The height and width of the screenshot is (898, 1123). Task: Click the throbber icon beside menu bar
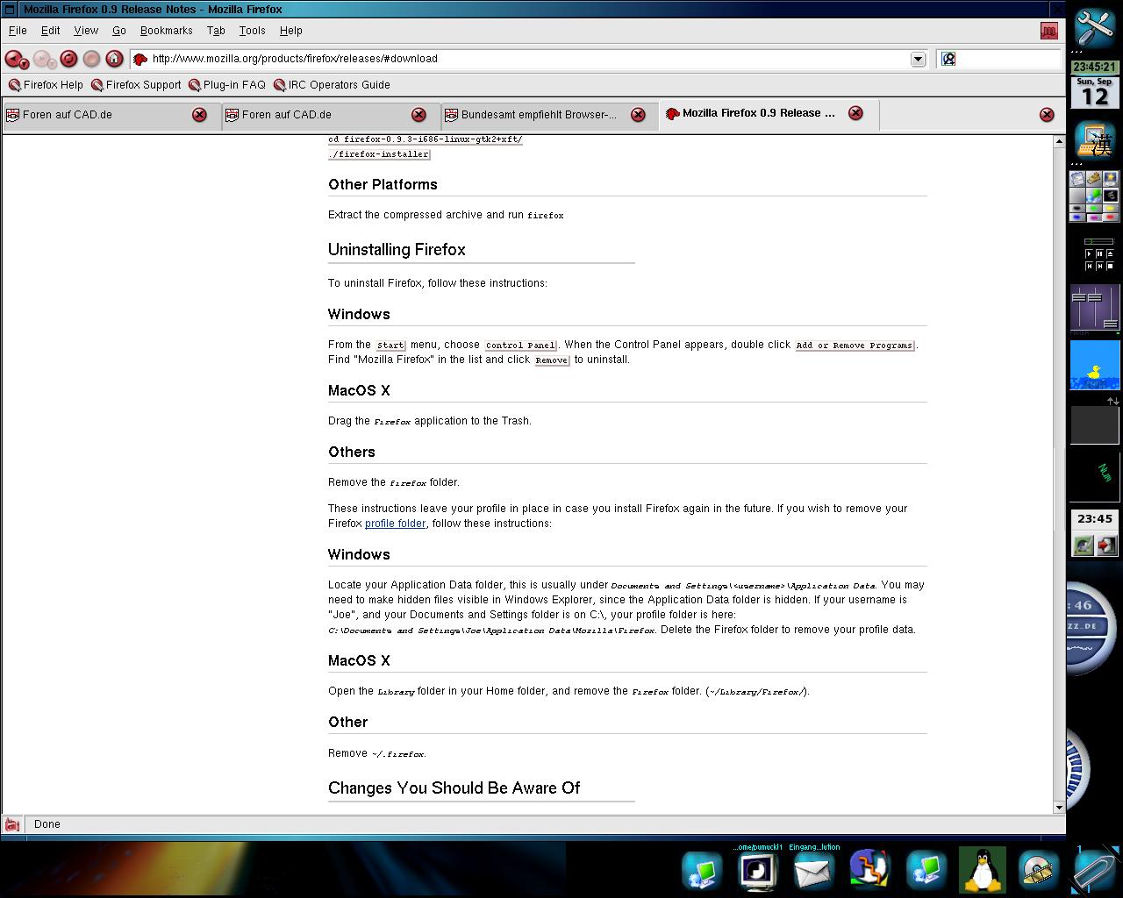[x=1048, y=31]
